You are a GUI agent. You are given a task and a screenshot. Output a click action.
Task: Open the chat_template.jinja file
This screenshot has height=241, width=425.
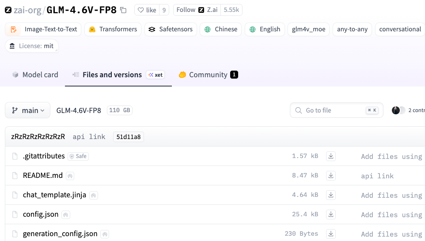(54, 195)
